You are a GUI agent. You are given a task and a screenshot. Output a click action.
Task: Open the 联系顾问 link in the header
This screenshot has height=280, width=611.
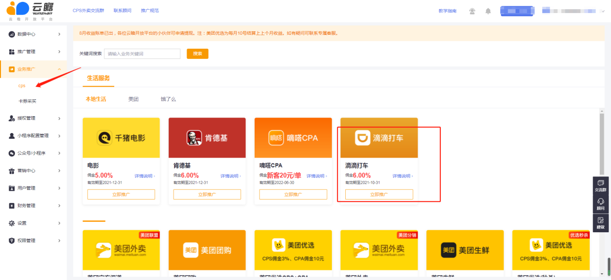pyautogui.click(x=122, y=11)
